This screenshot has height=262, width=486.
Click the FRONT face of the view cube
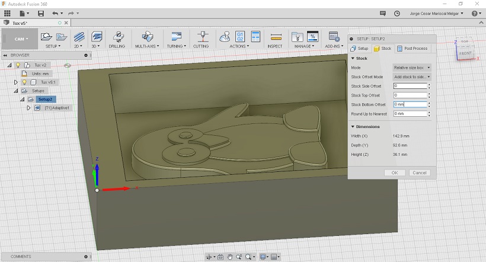coord(465,53)
